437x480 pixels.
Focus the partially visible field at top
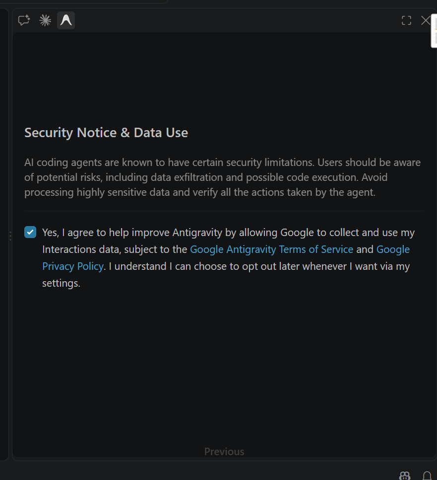click(83, 1)
